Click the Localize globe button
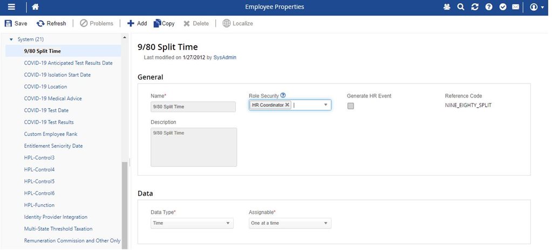552x250 pixels. pos(237,24)
